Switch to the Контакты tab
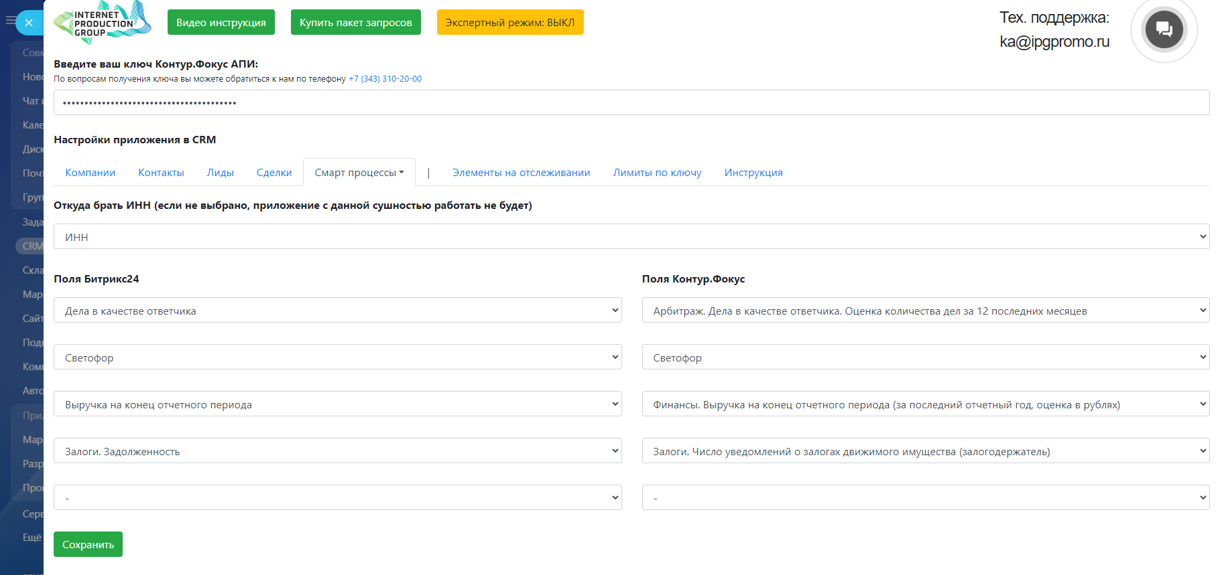Viewport: 1218px width, 575px height. tap(161, 173)
